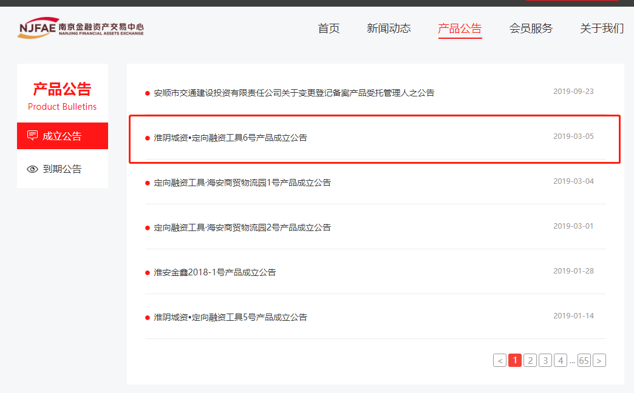Open 海安商贸物流园1号产品成立公告
The width and height of the screenshot is (634, 393).
(242, 183)
